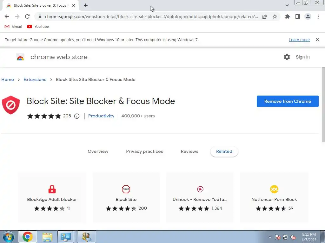Go to Extensions breadcrumb
Screen dimensions: 325x243
pos(35,79)
